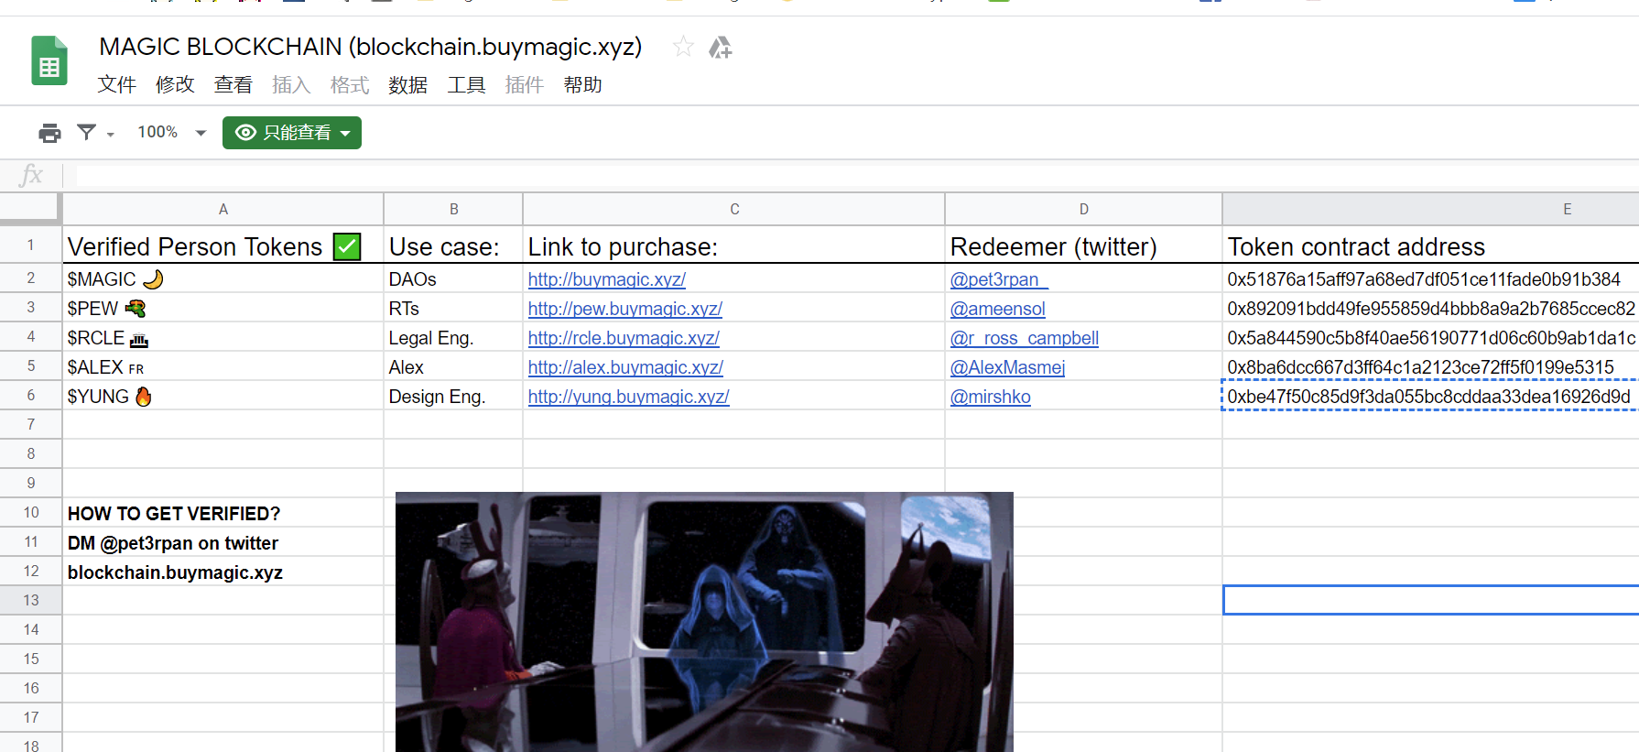This screenshot has height=752, width=1639.
Task: Open the 文件 menu
Action: coord(117,85)
